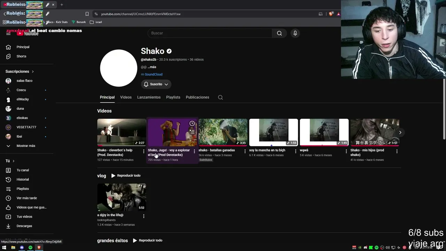Open Ver más tarde list

[x=27, y=198]
